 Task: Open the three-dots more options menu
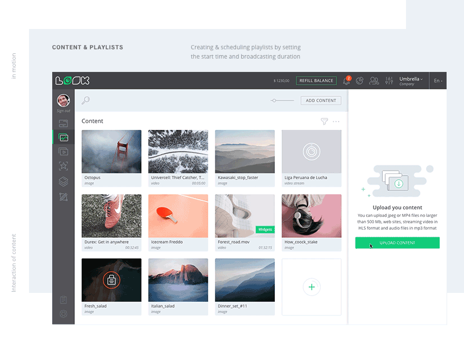tap(336, 121)
